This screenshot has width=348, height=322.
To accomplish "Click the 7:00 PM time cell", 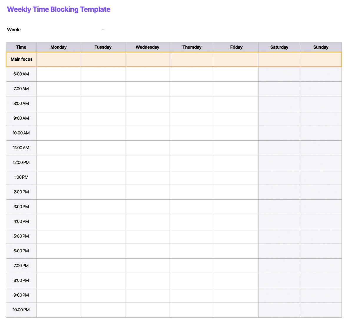I will coord(21,266).
